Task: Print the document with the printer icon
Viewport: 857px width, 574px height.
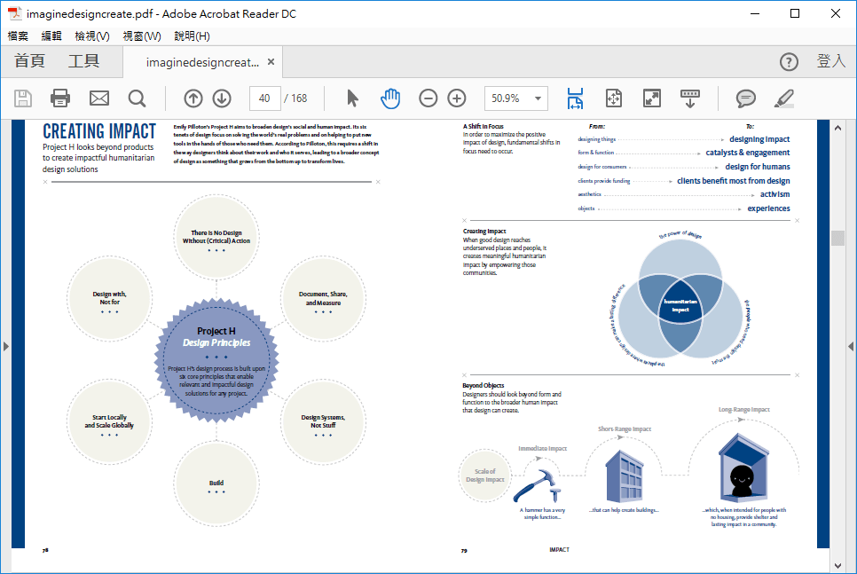Action: (60, 98)
